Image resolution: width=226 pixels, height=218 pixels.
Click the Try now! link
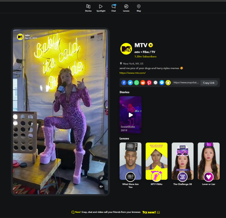[x=149, y=212]
